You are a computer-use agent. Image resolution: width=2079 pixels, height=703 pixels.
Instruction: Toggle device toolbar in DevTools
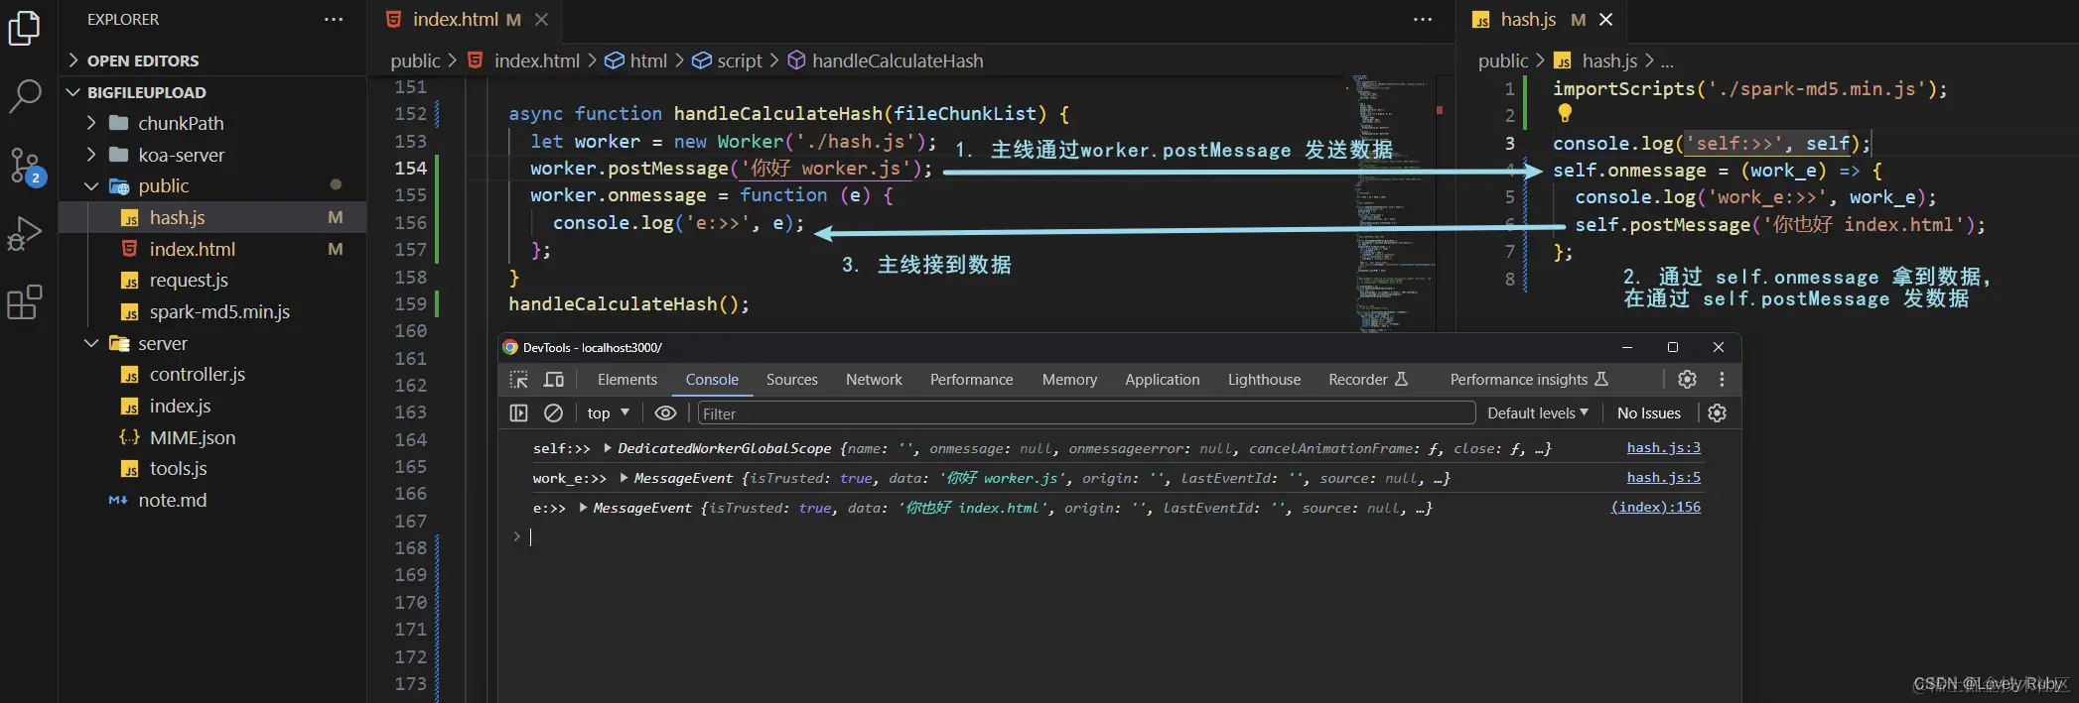pyautogui.click(x=554, y=380)
